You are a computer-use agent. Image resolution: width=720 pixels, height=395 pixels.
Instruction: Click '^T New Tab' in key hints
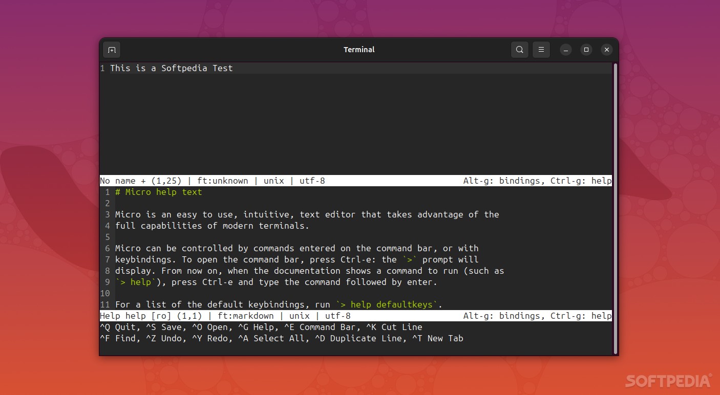pos(438,338)
